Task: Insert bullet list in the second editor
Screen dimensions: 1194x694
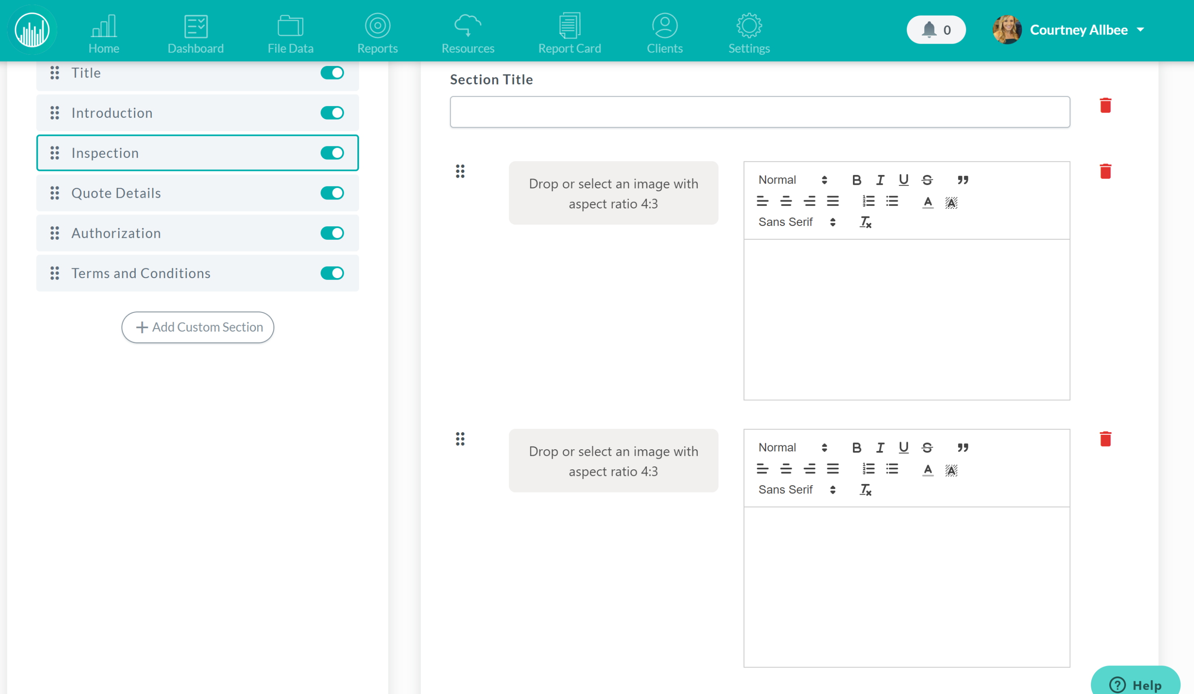Action: click(892, 469)
